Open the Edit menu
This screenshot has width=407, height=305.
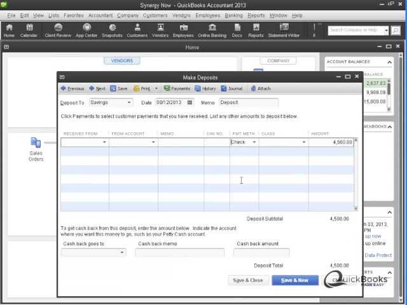[24, 15]
